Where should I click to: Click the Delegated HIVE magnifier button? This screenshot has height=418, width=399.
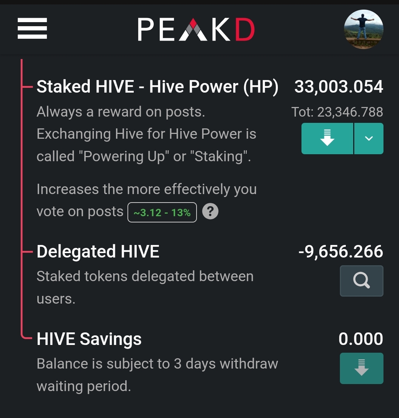(x=361, y=281)
